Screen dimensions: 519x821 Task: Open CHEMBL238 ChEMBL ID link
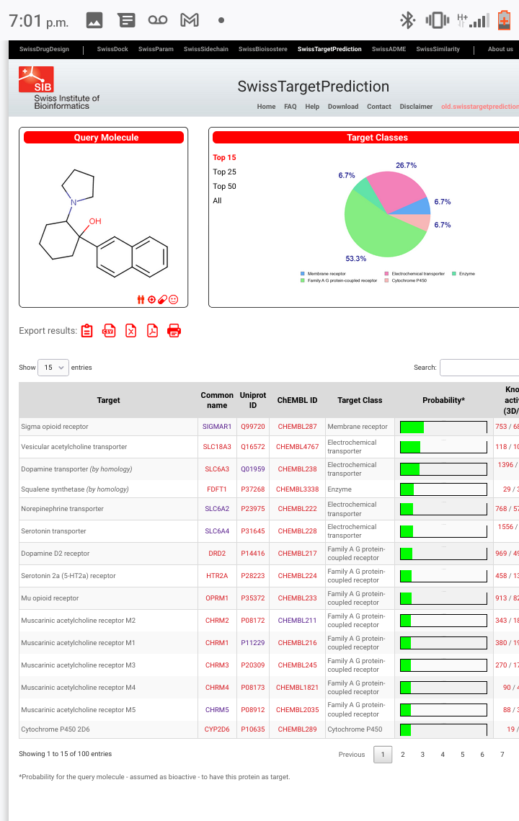click(x=298, y=469)
